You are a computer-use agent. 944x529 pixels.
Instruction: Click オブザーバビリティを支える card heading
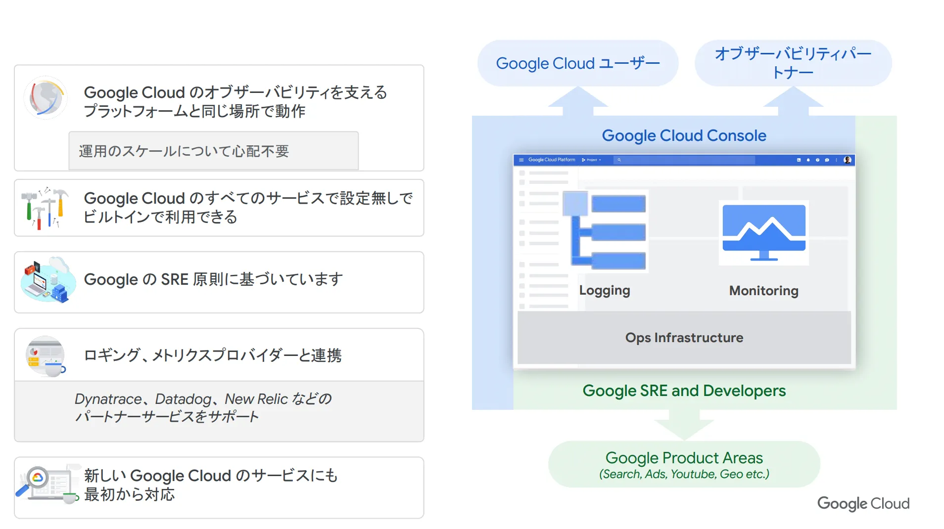click(236, 101)
